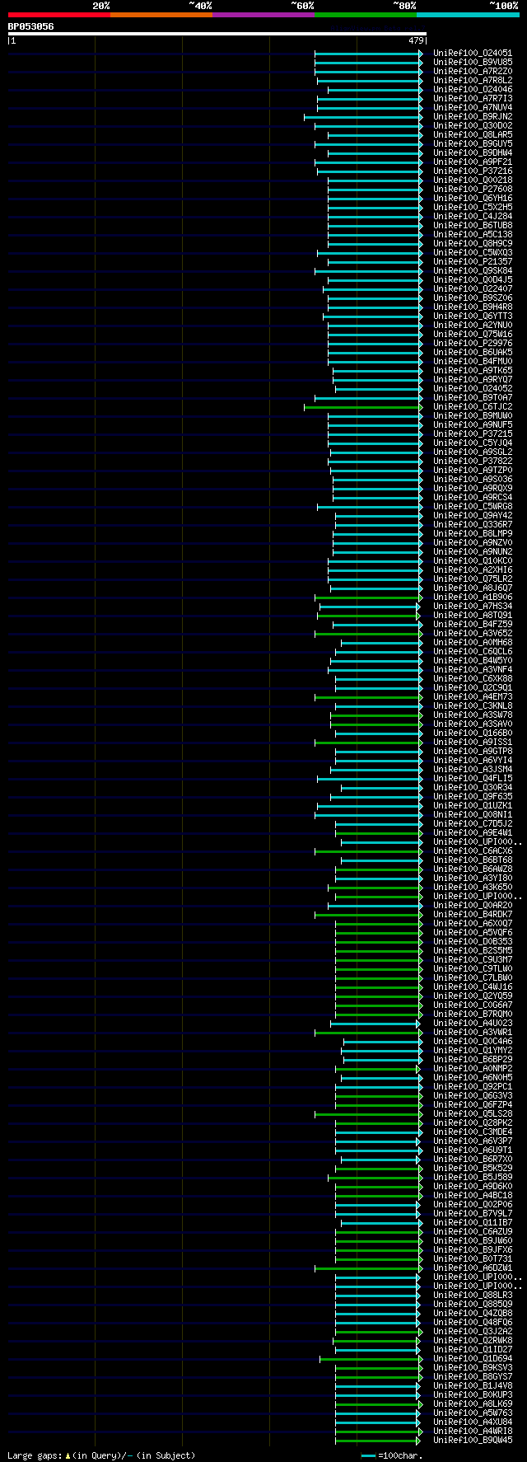
Task: Click the UniRef100_P37822 label
Action: [473, 461]
